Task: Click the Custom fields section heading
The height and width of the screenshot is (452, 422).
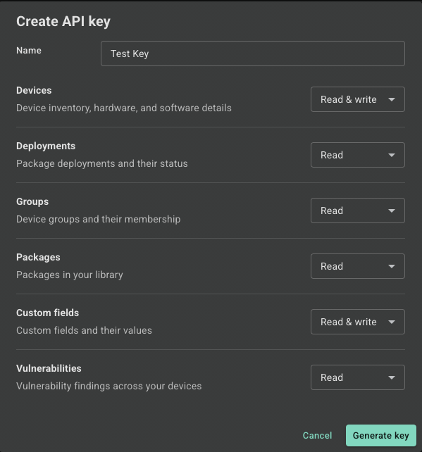Action: [48, 313]
